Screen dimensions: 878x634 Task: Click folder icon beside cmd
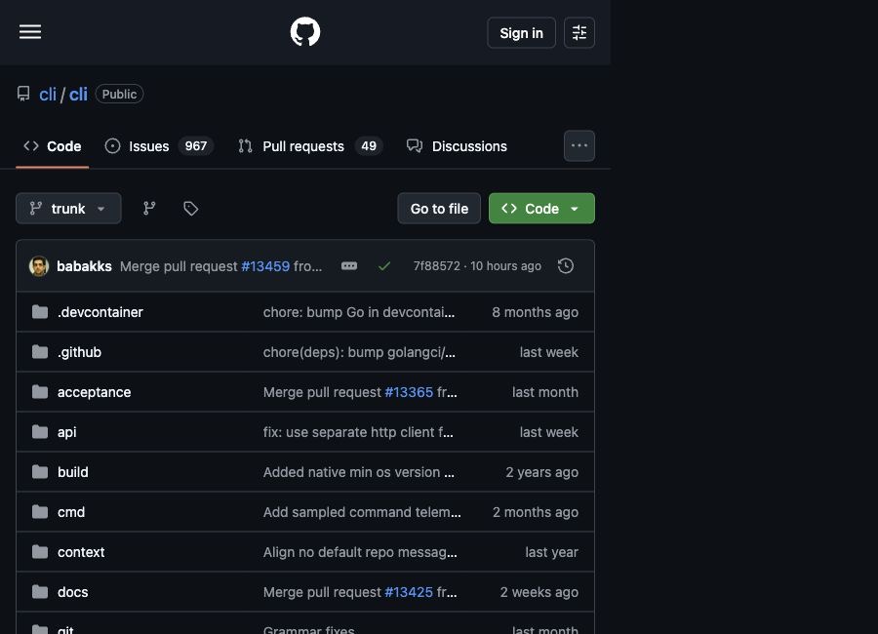coord(40,511)
